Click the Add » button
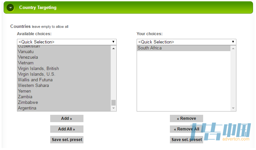 coord(67,118)
